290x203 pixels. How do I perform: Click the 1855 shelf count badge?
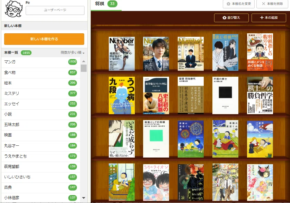pos(26,53)
